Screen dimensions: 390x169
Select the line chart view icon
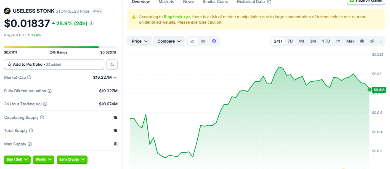pyautogui.click(x=193, y=41)
